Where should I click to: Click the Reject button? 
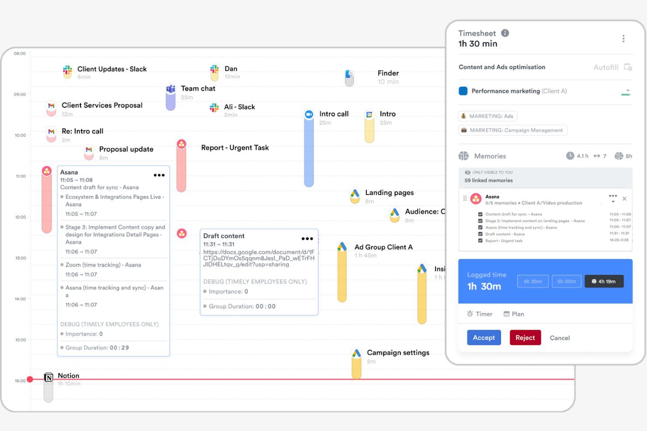click(525, 338)
